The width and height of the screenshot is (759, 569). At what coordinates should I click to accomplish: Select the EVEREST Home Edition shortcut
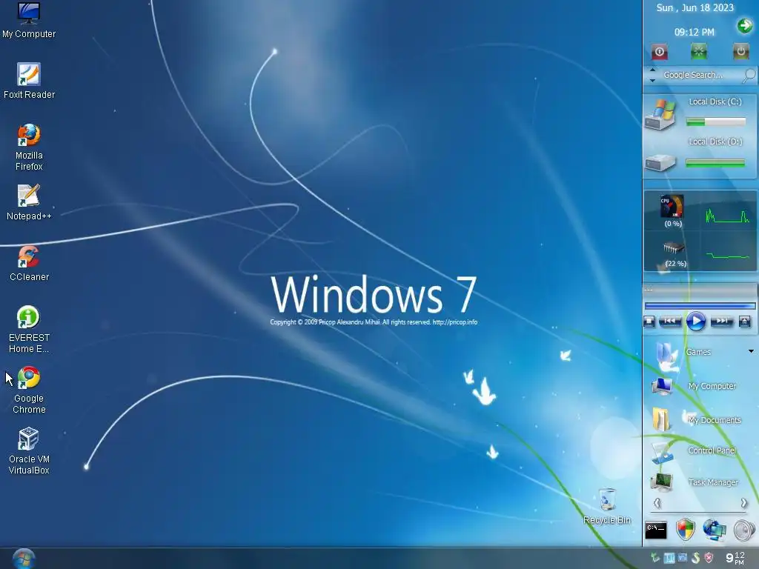[x=29, y=329]
